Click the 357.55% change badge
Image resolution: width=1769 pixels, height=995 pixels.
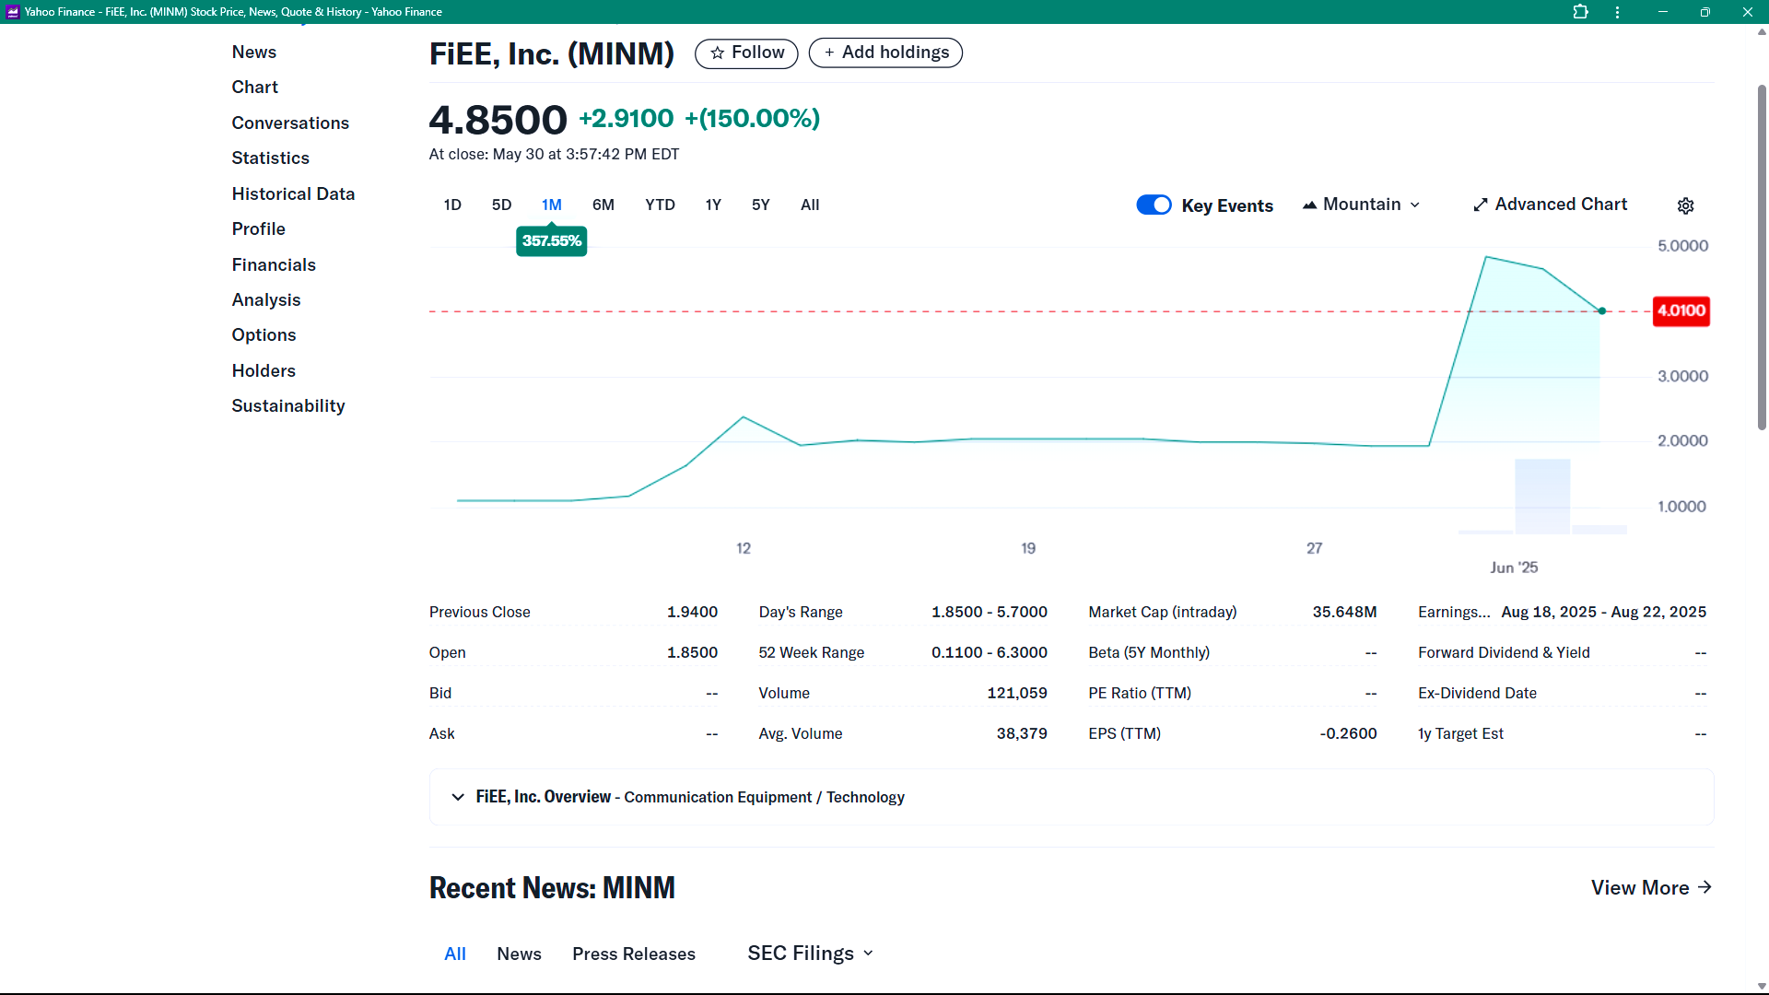point(552,240)
